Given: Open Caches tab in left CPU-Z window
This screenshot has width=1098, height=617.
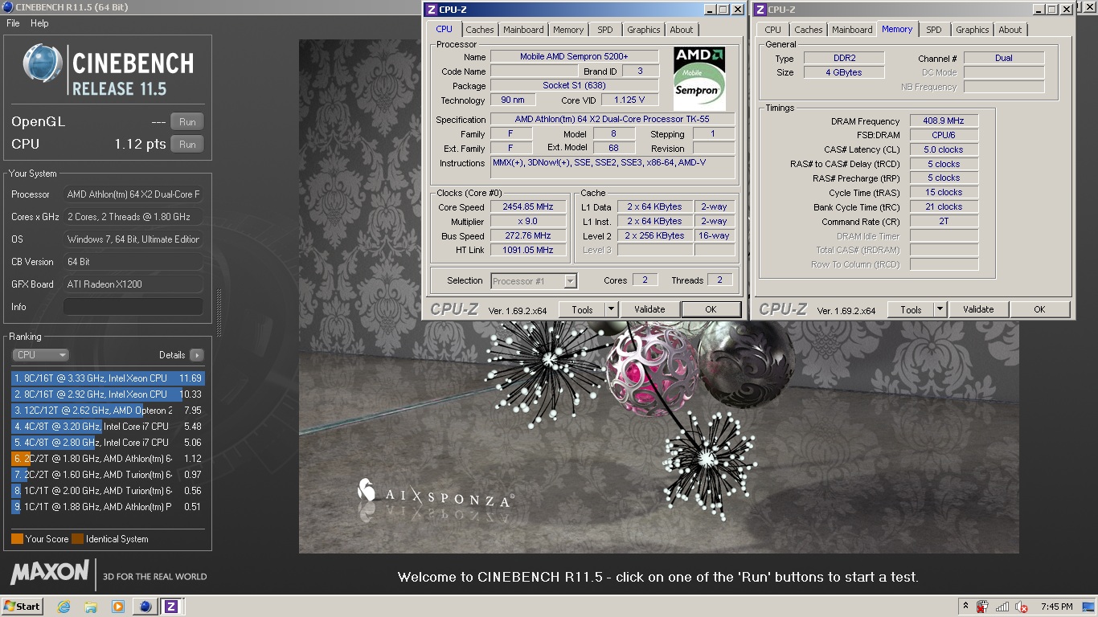Looking at the screenshot, I should click(x=480, y=30).
